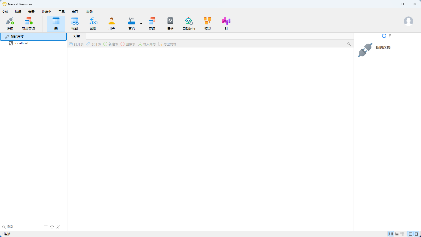Open the 窗口 menu
421x237 pixels.
click(x=75, y=12)
